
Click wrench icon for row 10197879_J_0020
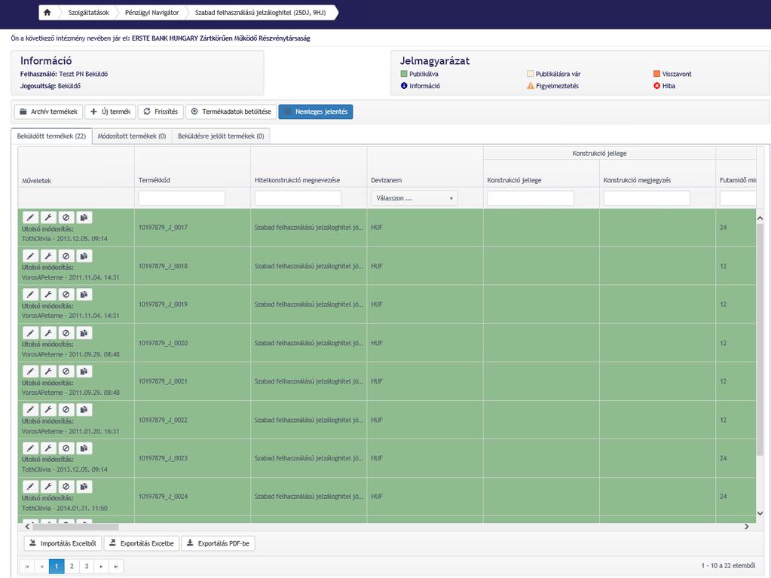click(48, 333)
